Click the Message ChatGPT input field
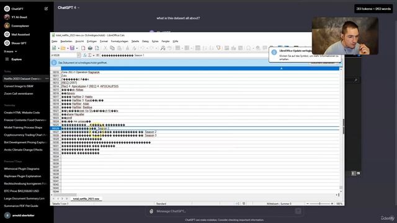The height and width of the screenshot is (223, 397). click(x=225, y=211)
